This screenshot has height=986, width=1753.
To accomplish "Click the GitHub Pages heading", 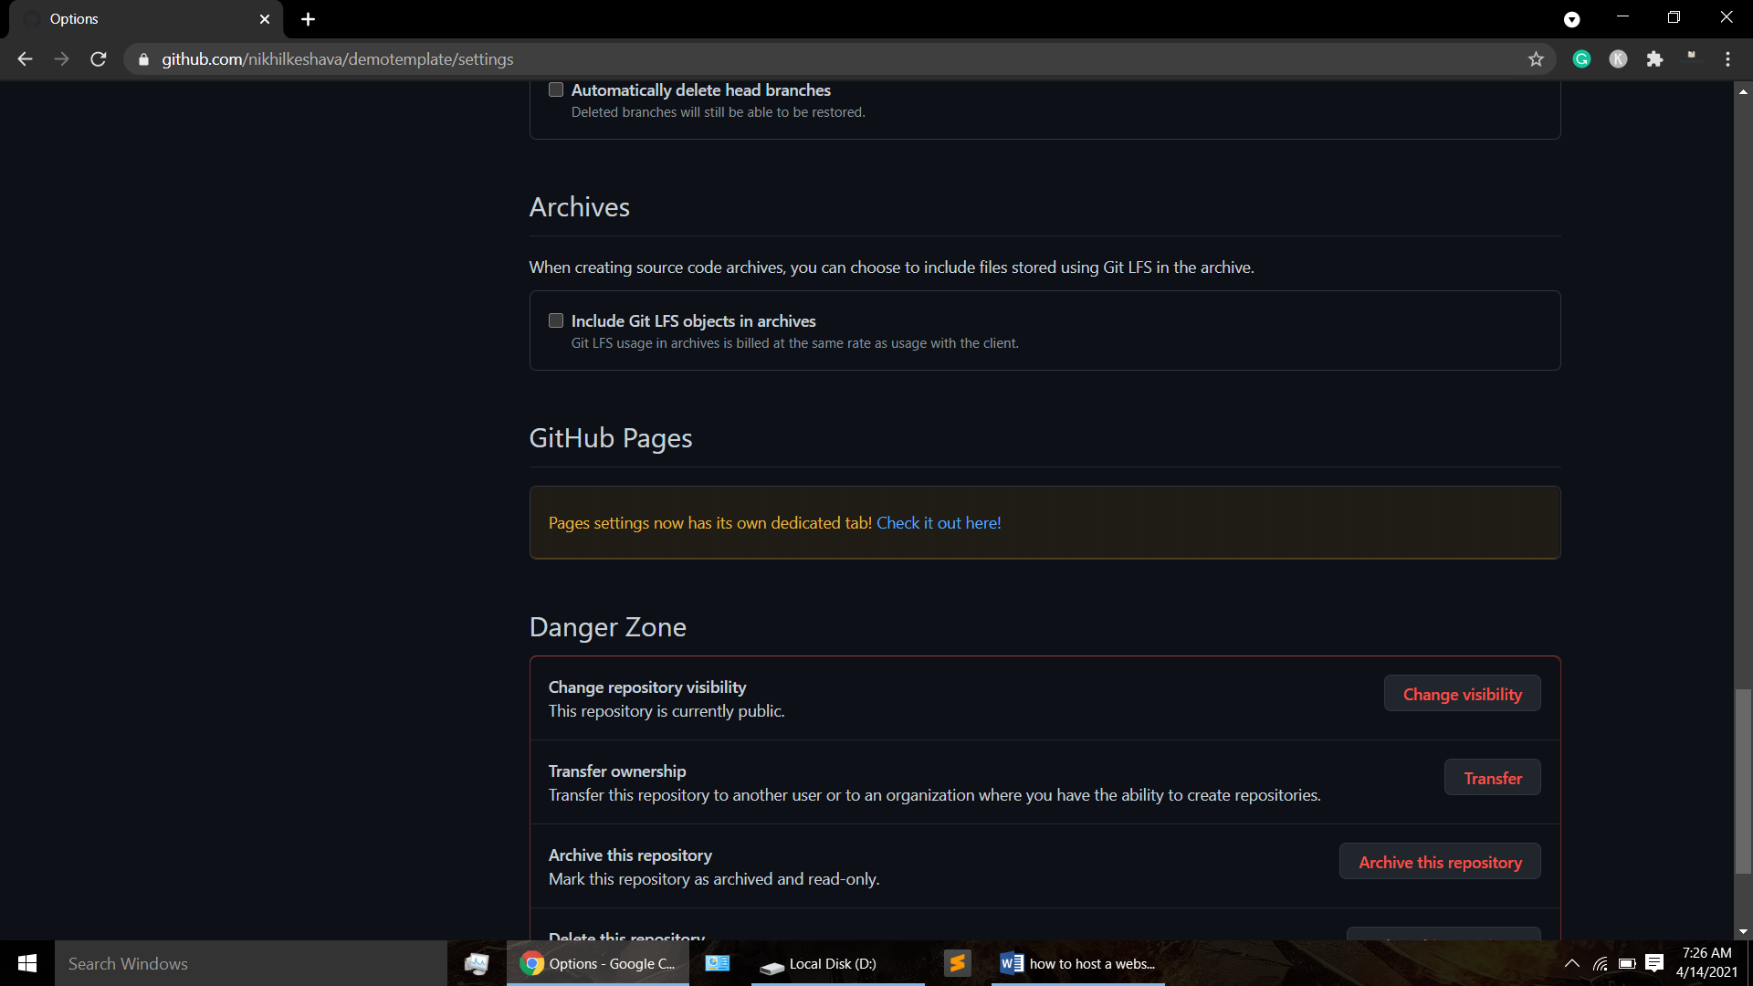I will pos(611,438).
